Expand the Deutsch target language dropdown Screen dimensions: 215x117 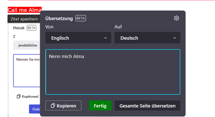pyautogui.click(x=147, y=38)
